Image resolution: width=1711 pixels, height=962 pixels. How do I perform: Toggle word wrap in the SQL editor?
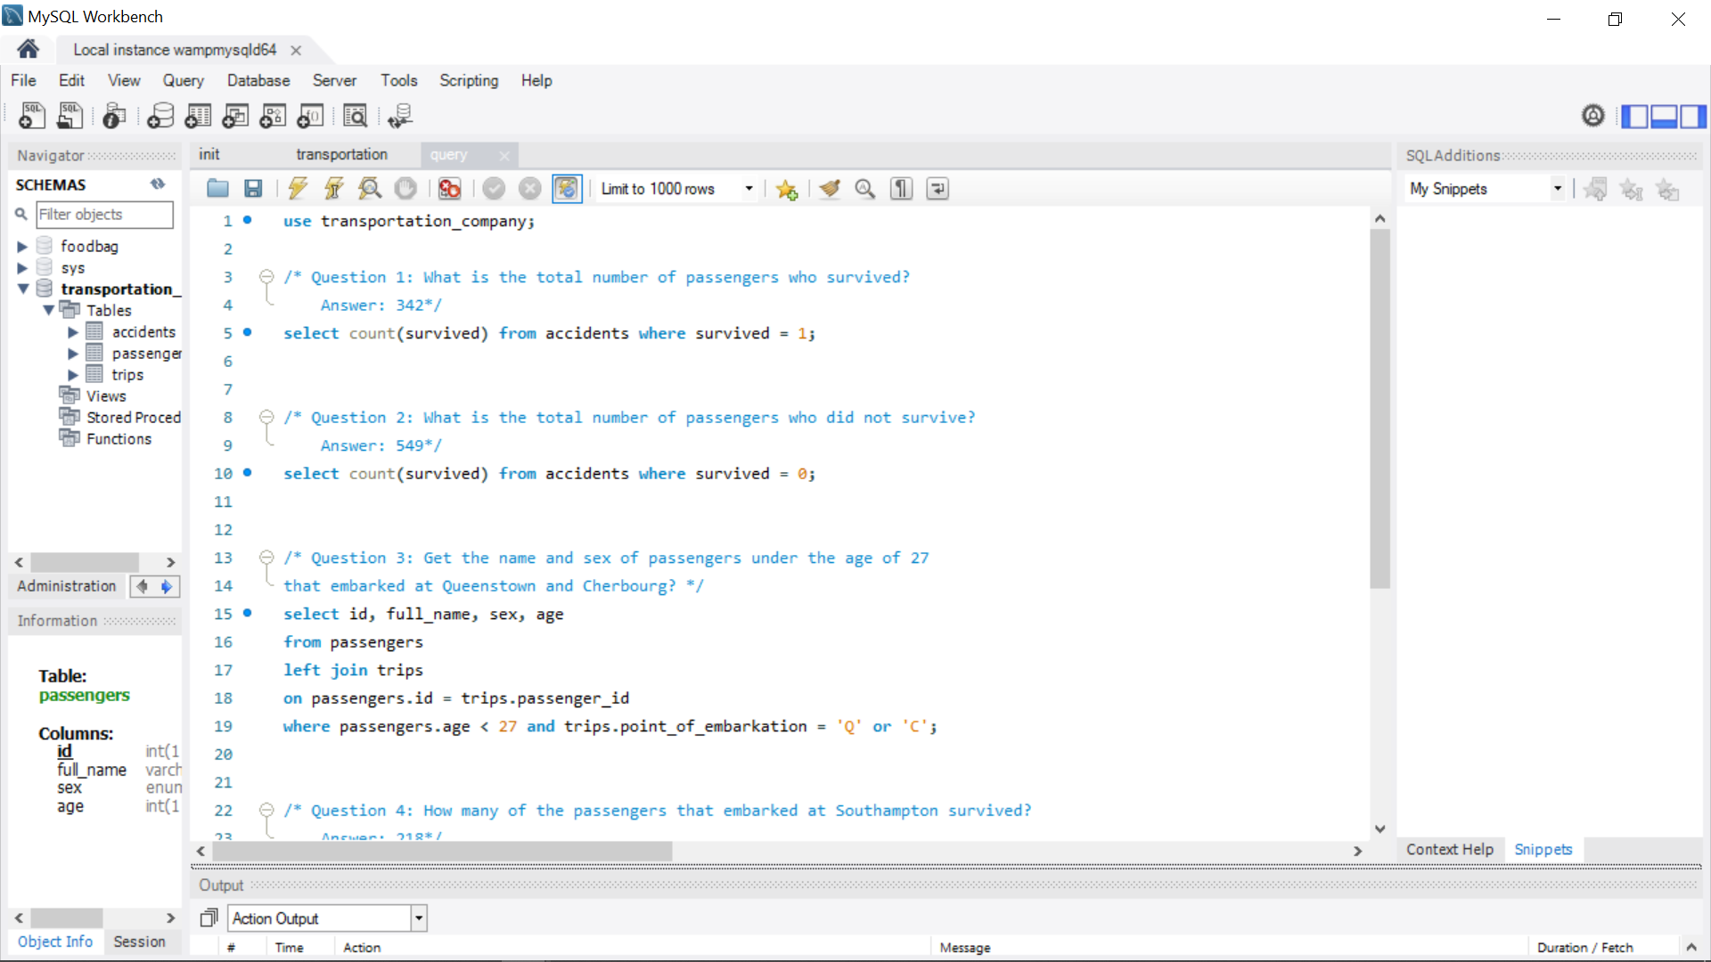click(937, 189)
